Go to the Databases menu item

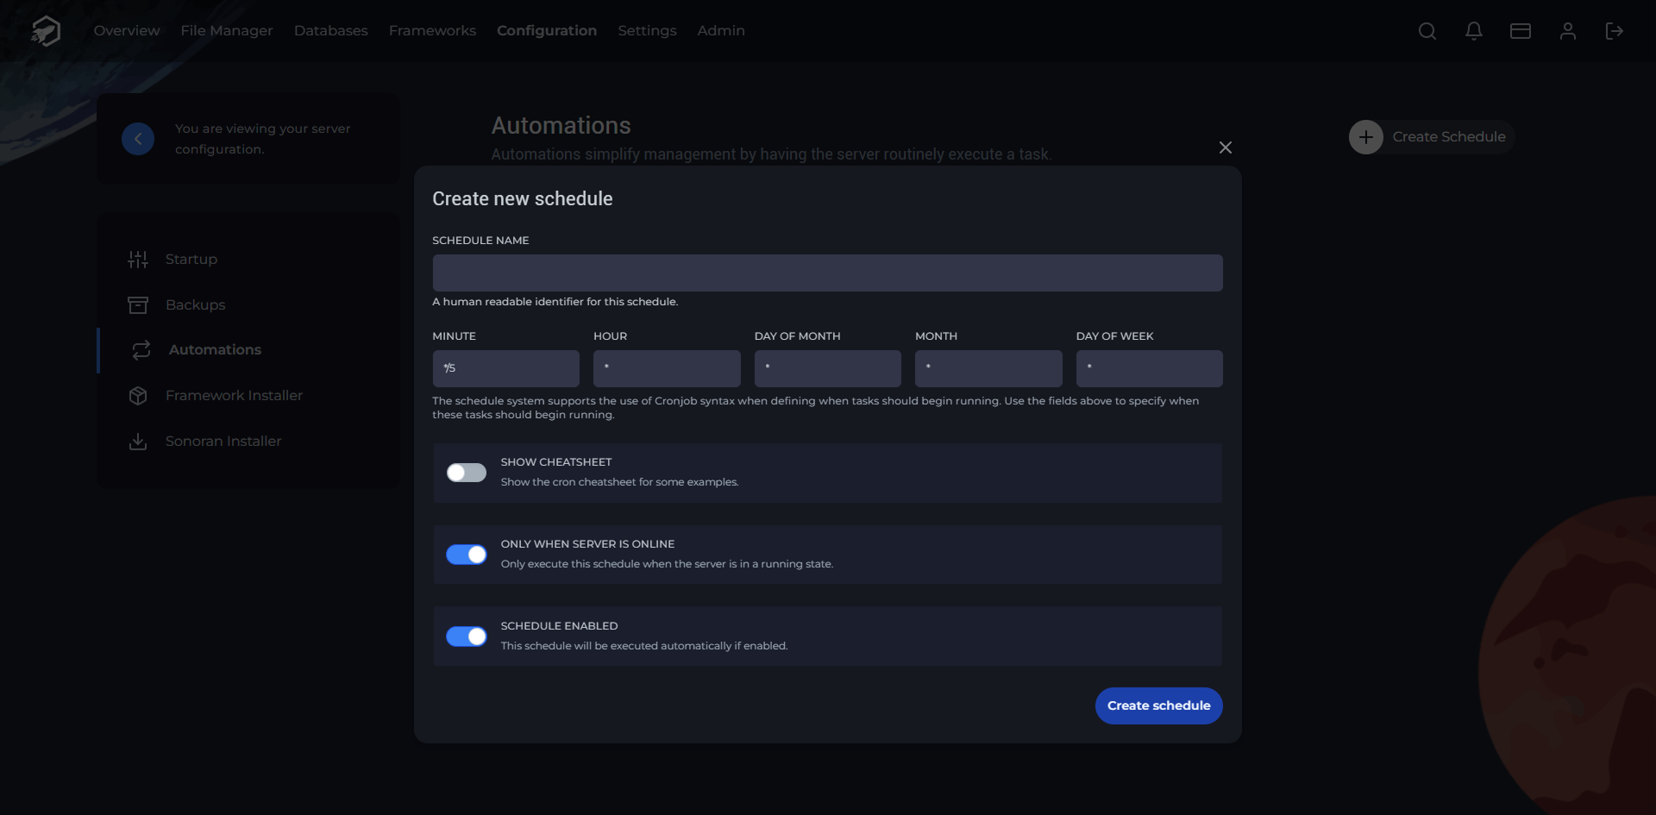point(330,31)
